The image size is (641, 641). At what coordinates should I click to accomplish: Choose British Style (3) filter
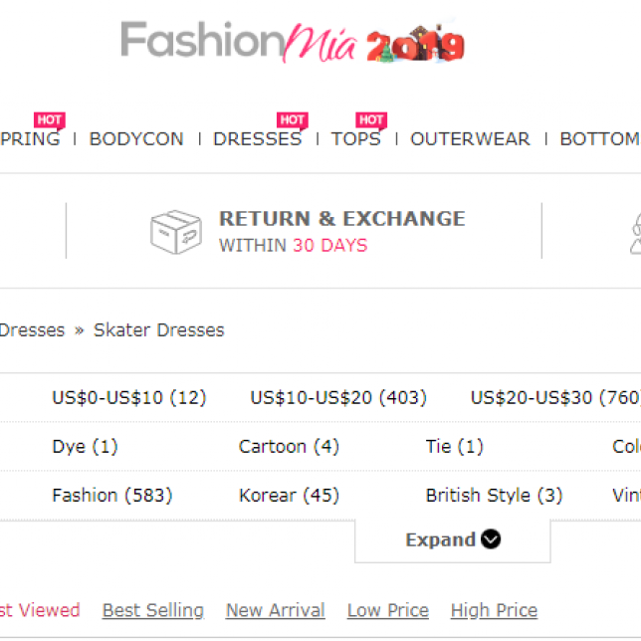click(x=495, y=496)
